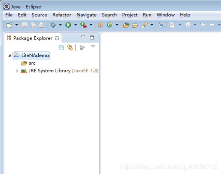Open the Search dropdown arrow

pyautogui.click(x=152, y=25)
